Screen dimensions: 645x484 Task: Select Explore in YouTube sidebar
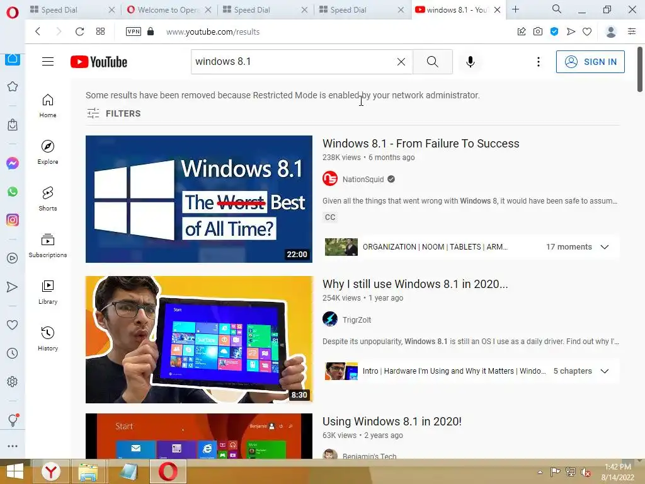coord(48,153)
